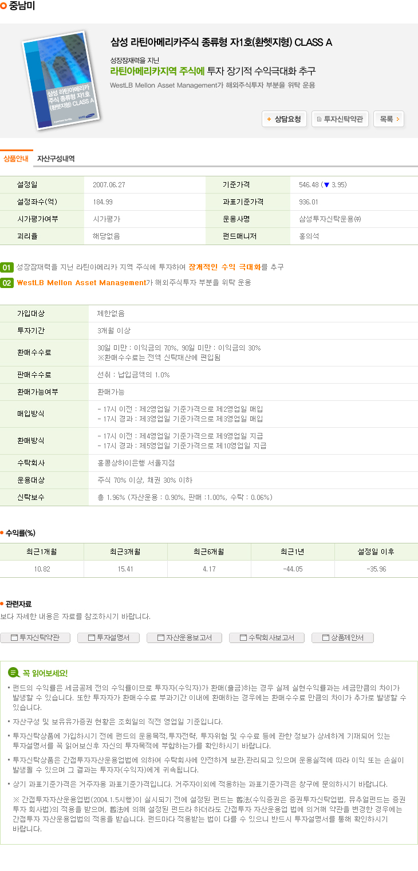Click the fund title 삼성 라틴아메리카주식 종류형
The height and width of the screenshot is (871, 418).
pyautogui.click(x=221, y=42)
